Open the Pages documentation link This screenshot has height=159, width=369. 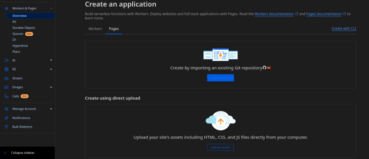(324, 14)
